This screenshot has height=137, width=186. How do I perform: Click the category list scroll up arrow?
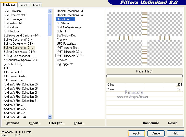pyautogui.click(x=50, y=11)
